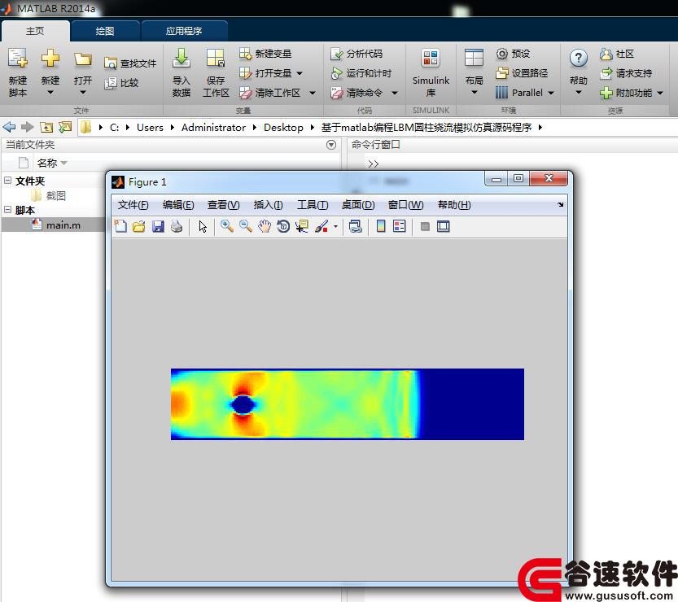Click the back arrow in address bar
678x602 pixels.
point(9,127)
